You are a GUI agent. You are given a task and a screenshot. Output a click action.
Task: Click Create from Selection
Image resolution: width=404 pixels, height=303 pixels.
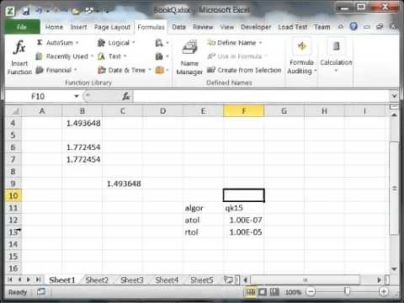(244, 70)
